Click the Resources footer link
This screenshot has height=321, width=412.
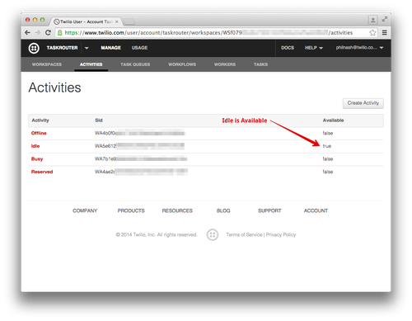pyautogui.click(x=177, y=210)
